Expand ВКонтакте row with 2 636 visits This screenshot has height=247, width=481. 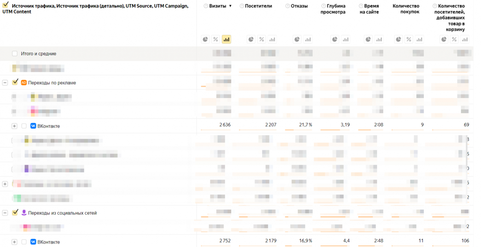(x=14, y=126)
